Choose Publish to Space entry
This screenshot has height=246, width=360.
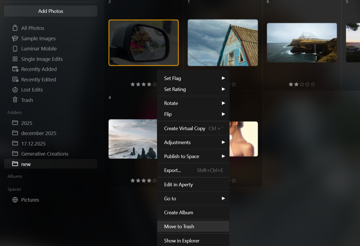coord(193,156)
